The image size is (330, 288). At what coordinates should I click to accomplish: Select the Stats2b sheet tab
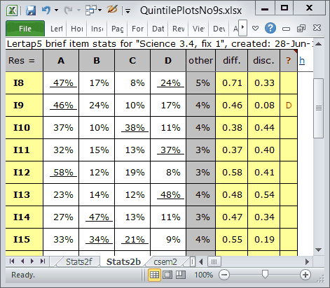point(123,262)
